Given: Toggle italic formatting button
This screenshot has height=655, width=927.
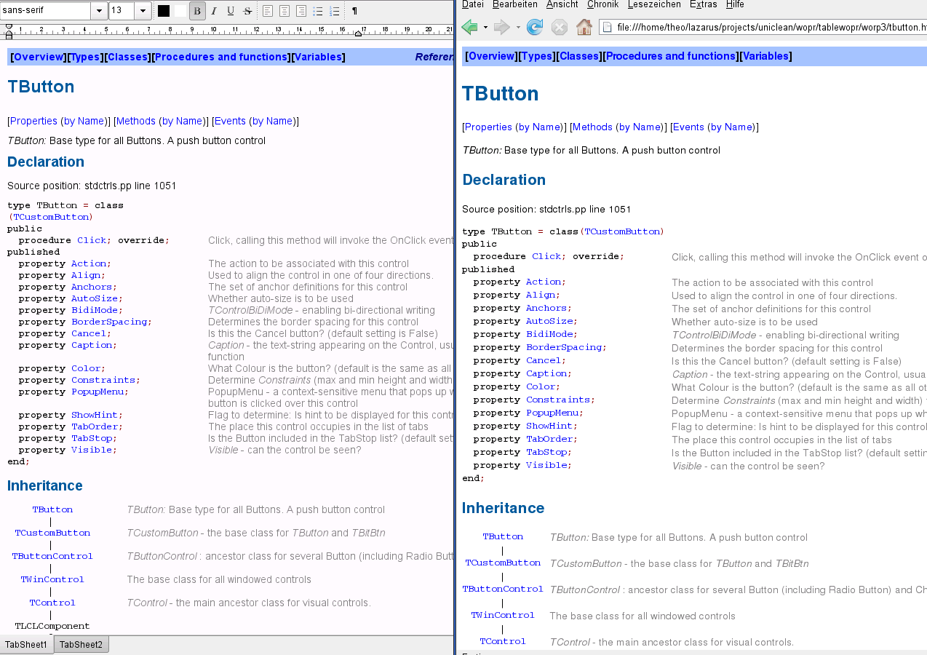Looking at the screenshot, I should pos(214,11).
